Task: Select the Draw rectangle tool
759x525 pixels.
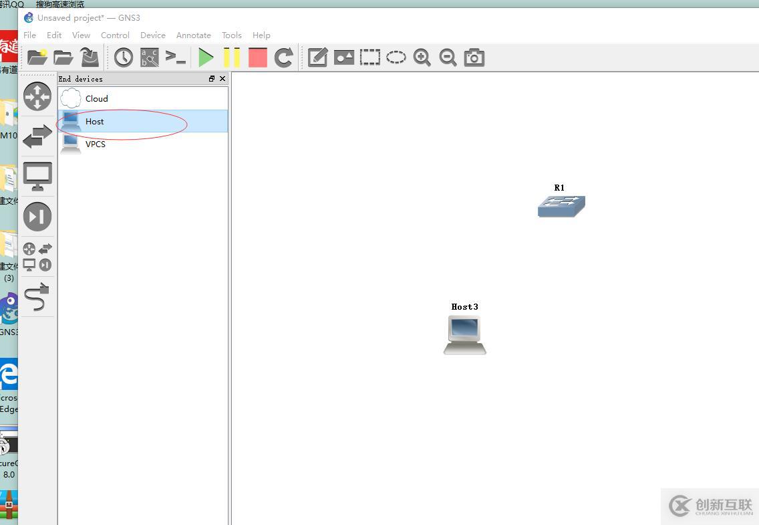Action: tap(370, 57)
